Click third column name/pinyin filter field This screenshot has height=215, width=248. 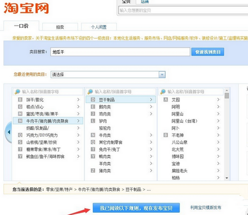coord(191,92)
